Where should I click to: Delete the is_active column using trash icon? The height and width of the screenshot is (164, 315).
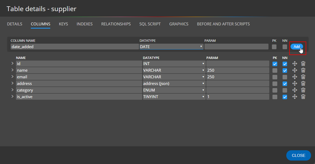pyautogui.click(x=303, y=97)
